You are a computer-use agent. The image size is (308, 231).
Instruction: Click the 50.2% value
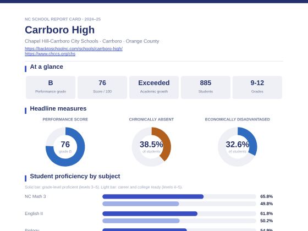267,221
